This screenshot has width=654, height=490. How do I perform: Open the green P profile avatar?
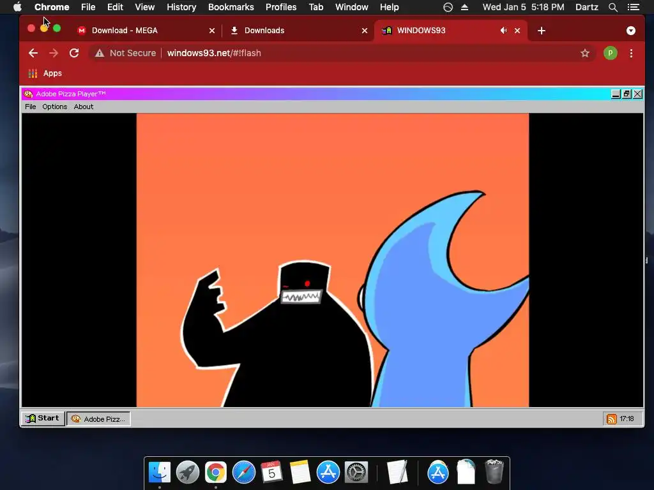click(610, 53)
